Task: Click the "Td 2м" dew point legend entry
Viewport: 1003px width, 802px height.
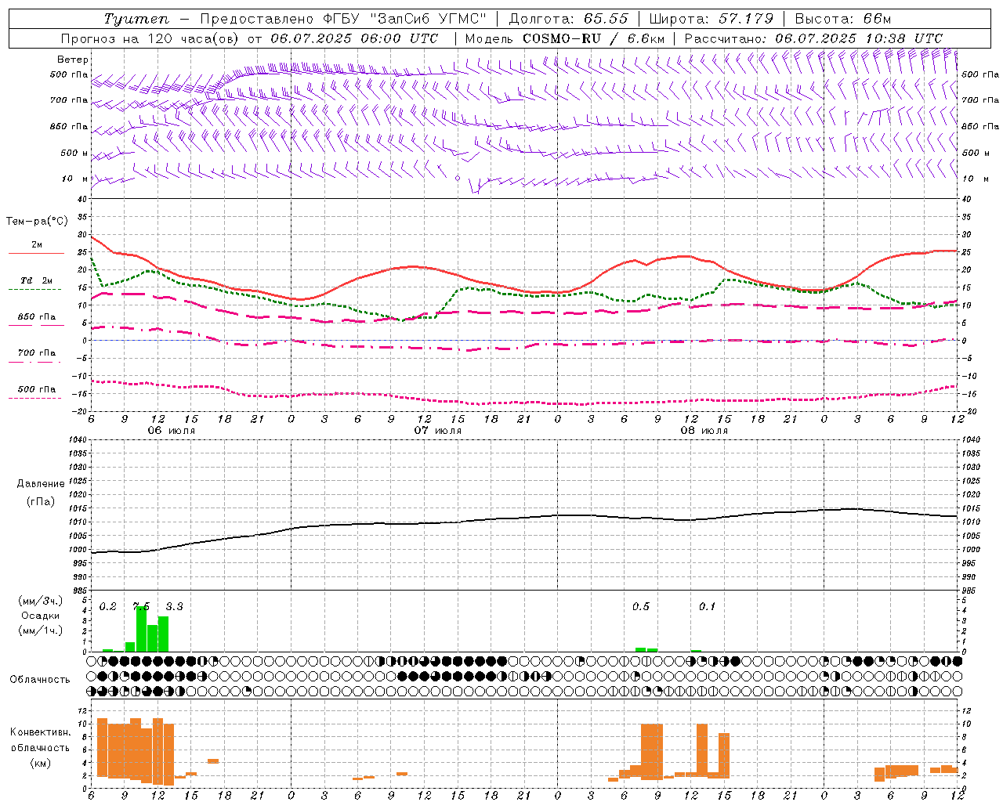Action: point(36,284)
